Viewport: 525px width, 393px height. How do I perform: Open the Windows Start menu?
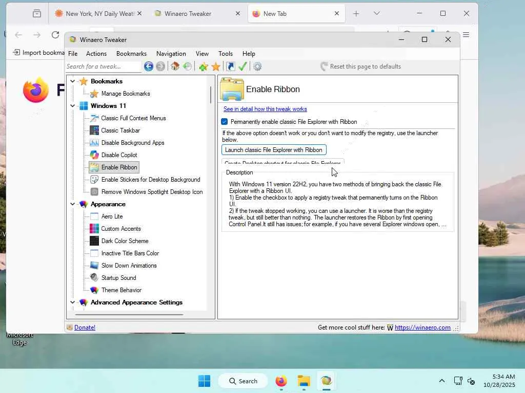click(204, 381)
